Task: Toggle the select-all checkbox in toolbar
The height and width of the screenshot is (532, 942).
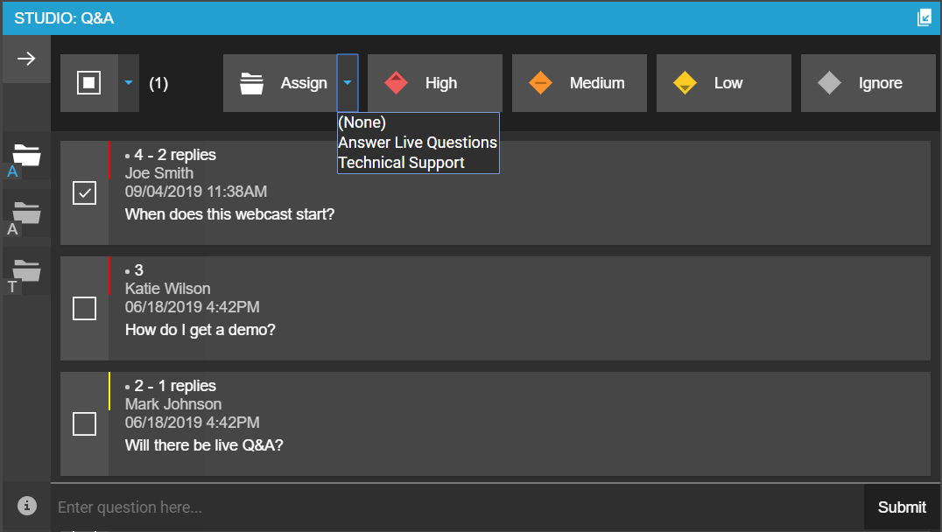Action: (89, 83)
